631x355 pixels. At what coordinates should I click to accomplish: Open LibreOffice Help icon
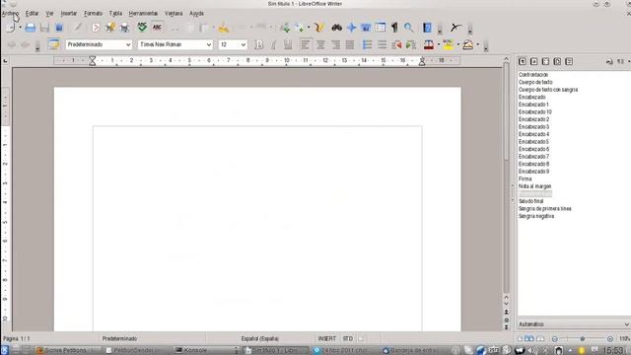[x=427, y=28]
